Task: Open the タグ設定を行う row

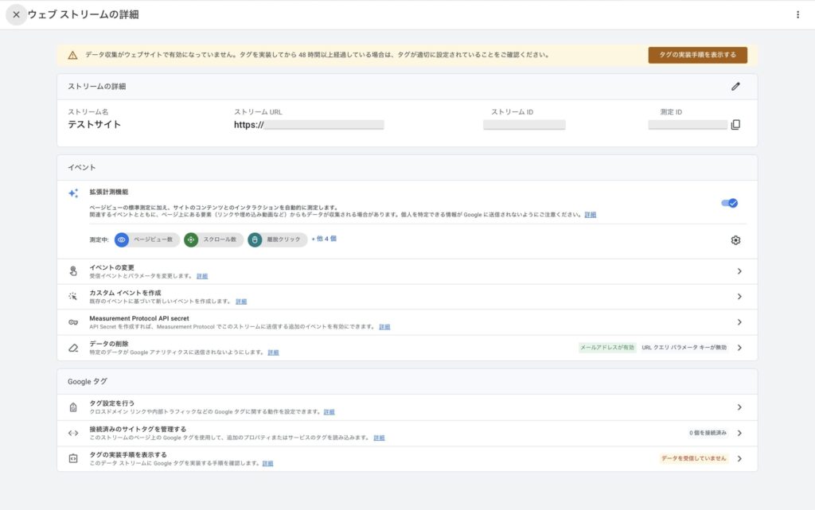Action: tap(739, 407)
